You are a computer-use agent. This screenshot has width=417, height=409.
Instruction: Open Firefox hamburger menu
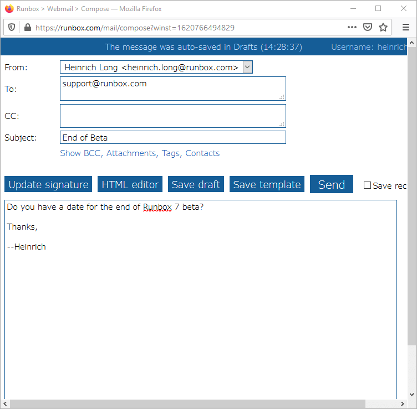405,27
